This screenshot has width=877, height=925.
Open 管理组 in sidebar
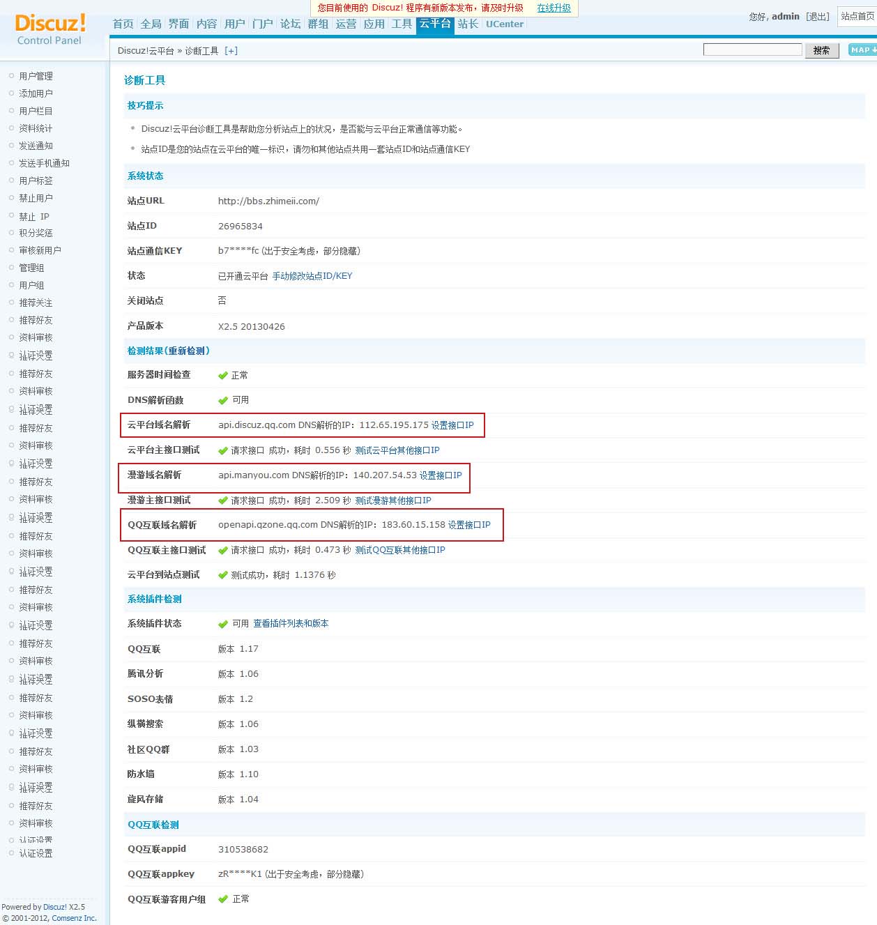tap(32, 268)
